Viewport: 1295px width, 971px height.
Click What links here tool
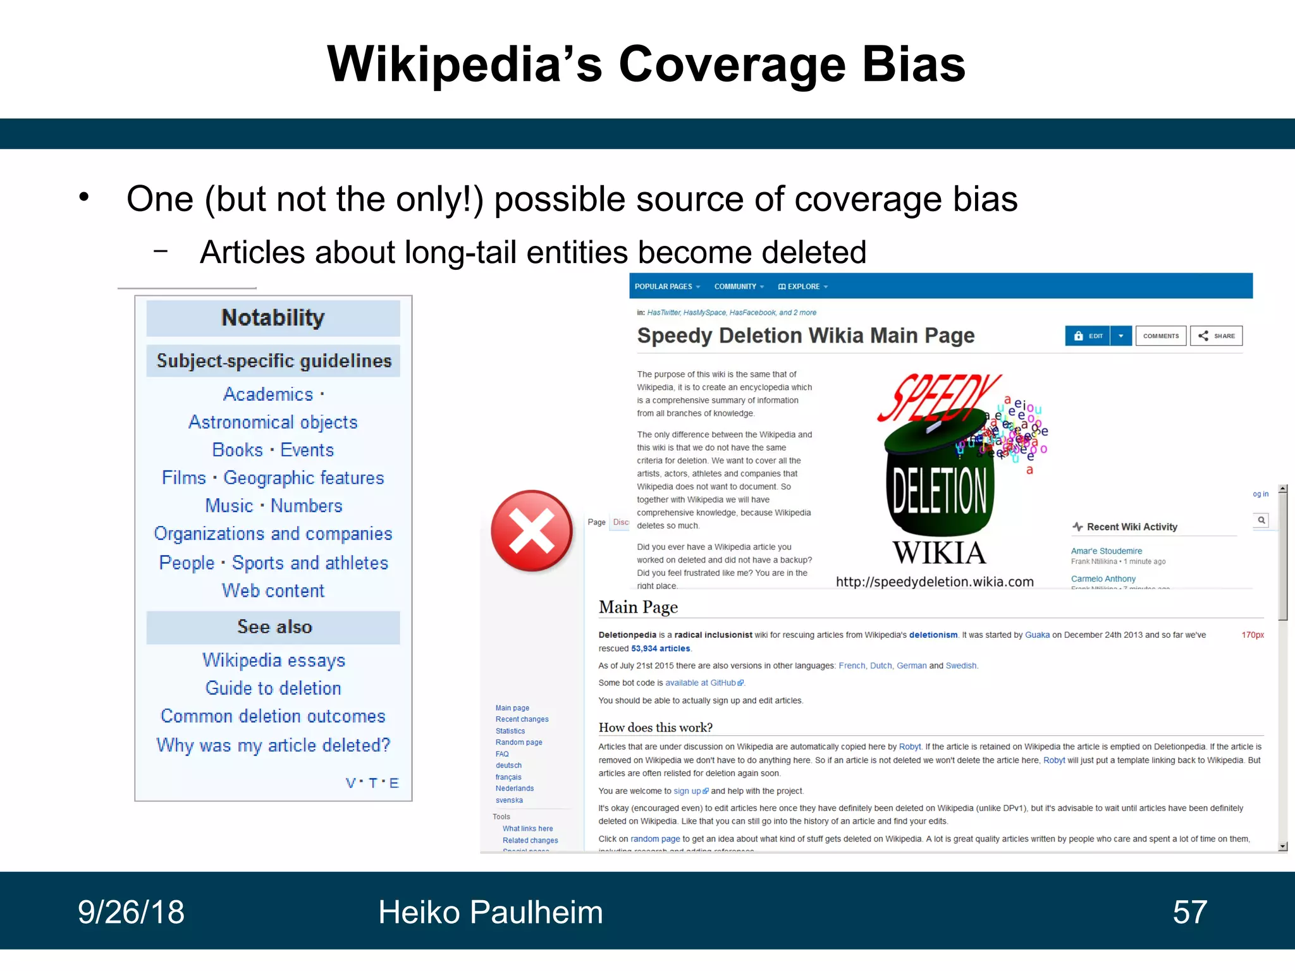527,829
